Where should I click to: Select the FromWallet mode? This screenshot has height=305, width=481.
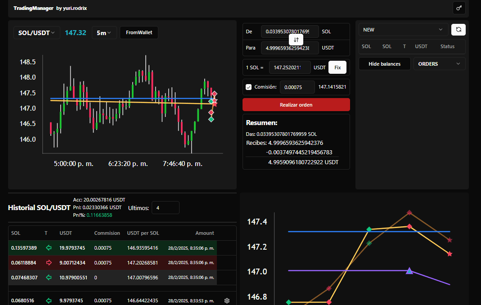click(x=139, y=33)
